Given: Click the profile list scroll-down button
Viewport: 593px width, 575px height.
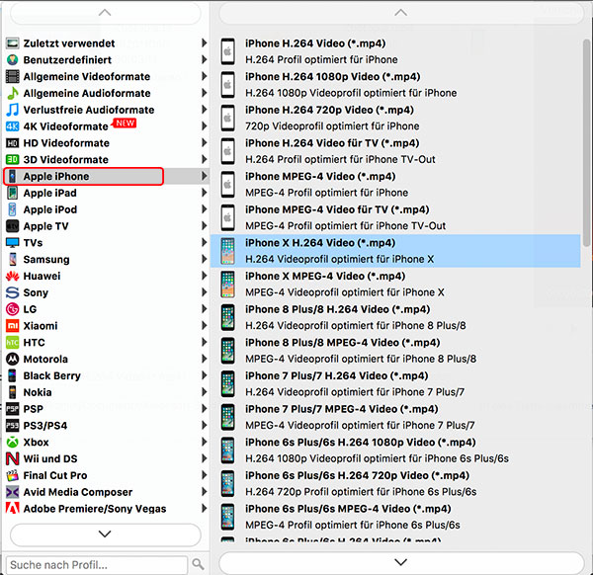Looking at the screenshot, I should click(x=401, y=562).
